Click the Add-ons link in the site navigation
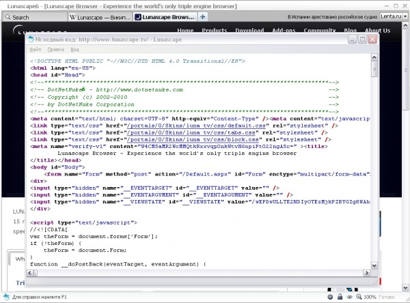The image size is (410, 303). [x=284, y=30]
